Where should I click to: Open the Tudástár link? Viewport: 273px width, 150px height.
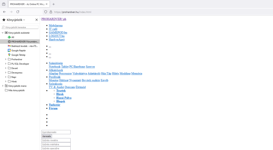[x=55, y=105]
